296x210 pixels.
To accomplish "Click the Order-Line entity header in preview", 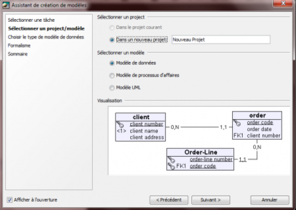I will pyautogui.click(x=201, y=152).
